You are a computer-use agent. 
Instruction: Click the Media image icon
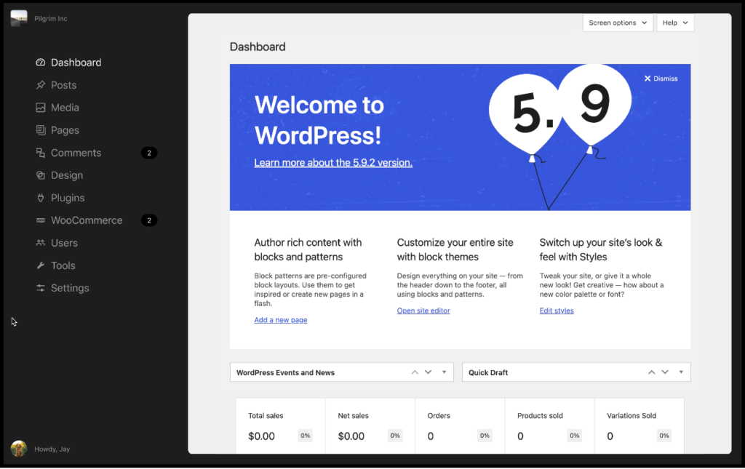click(x=41, y=108)
